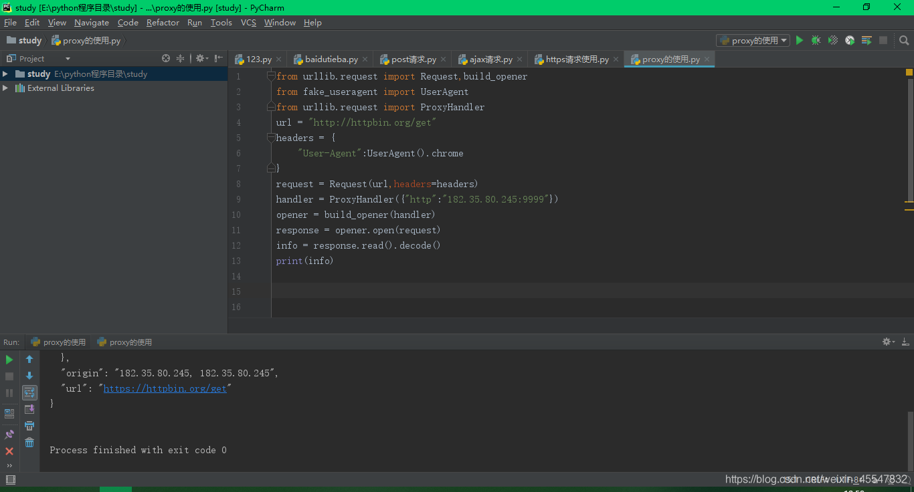Click the Run console vertical scrollbar
Screen dimensions: 914x492
(910, 441)
